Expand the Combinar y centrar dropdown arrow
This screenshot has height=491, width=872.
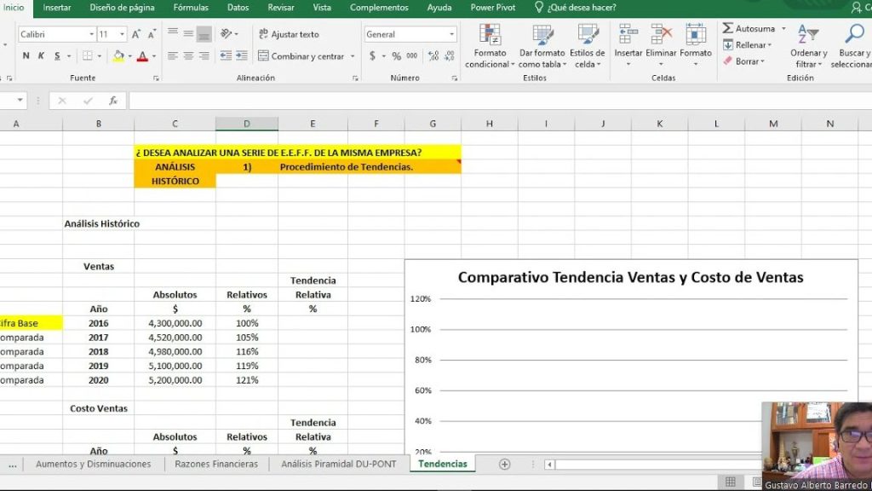352,57
